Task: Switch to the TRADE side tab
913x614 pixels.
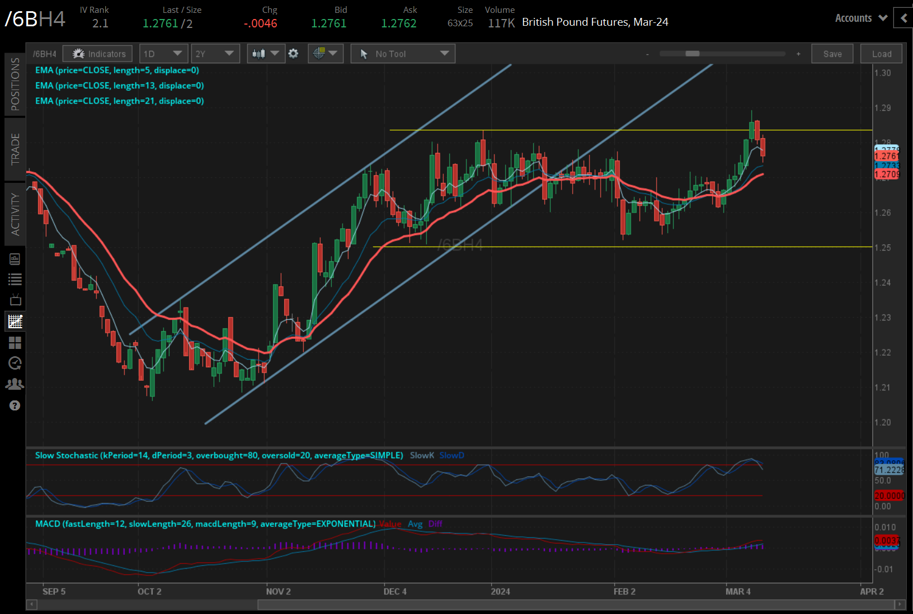Action: tap(15, 149)
